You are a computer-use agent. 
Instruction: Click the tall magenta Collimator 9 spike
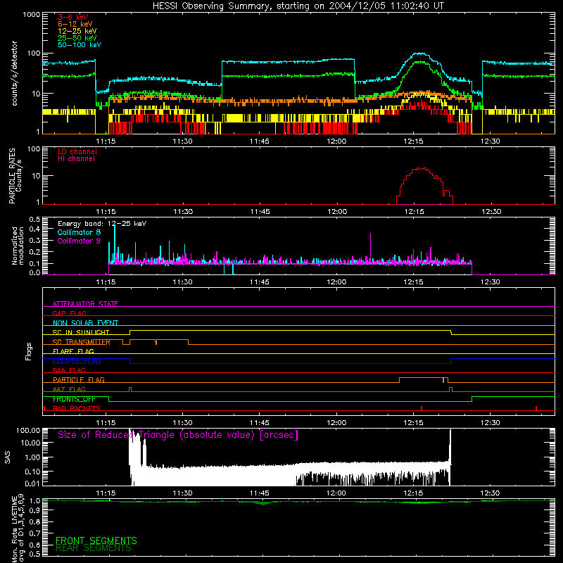[371, 248]
